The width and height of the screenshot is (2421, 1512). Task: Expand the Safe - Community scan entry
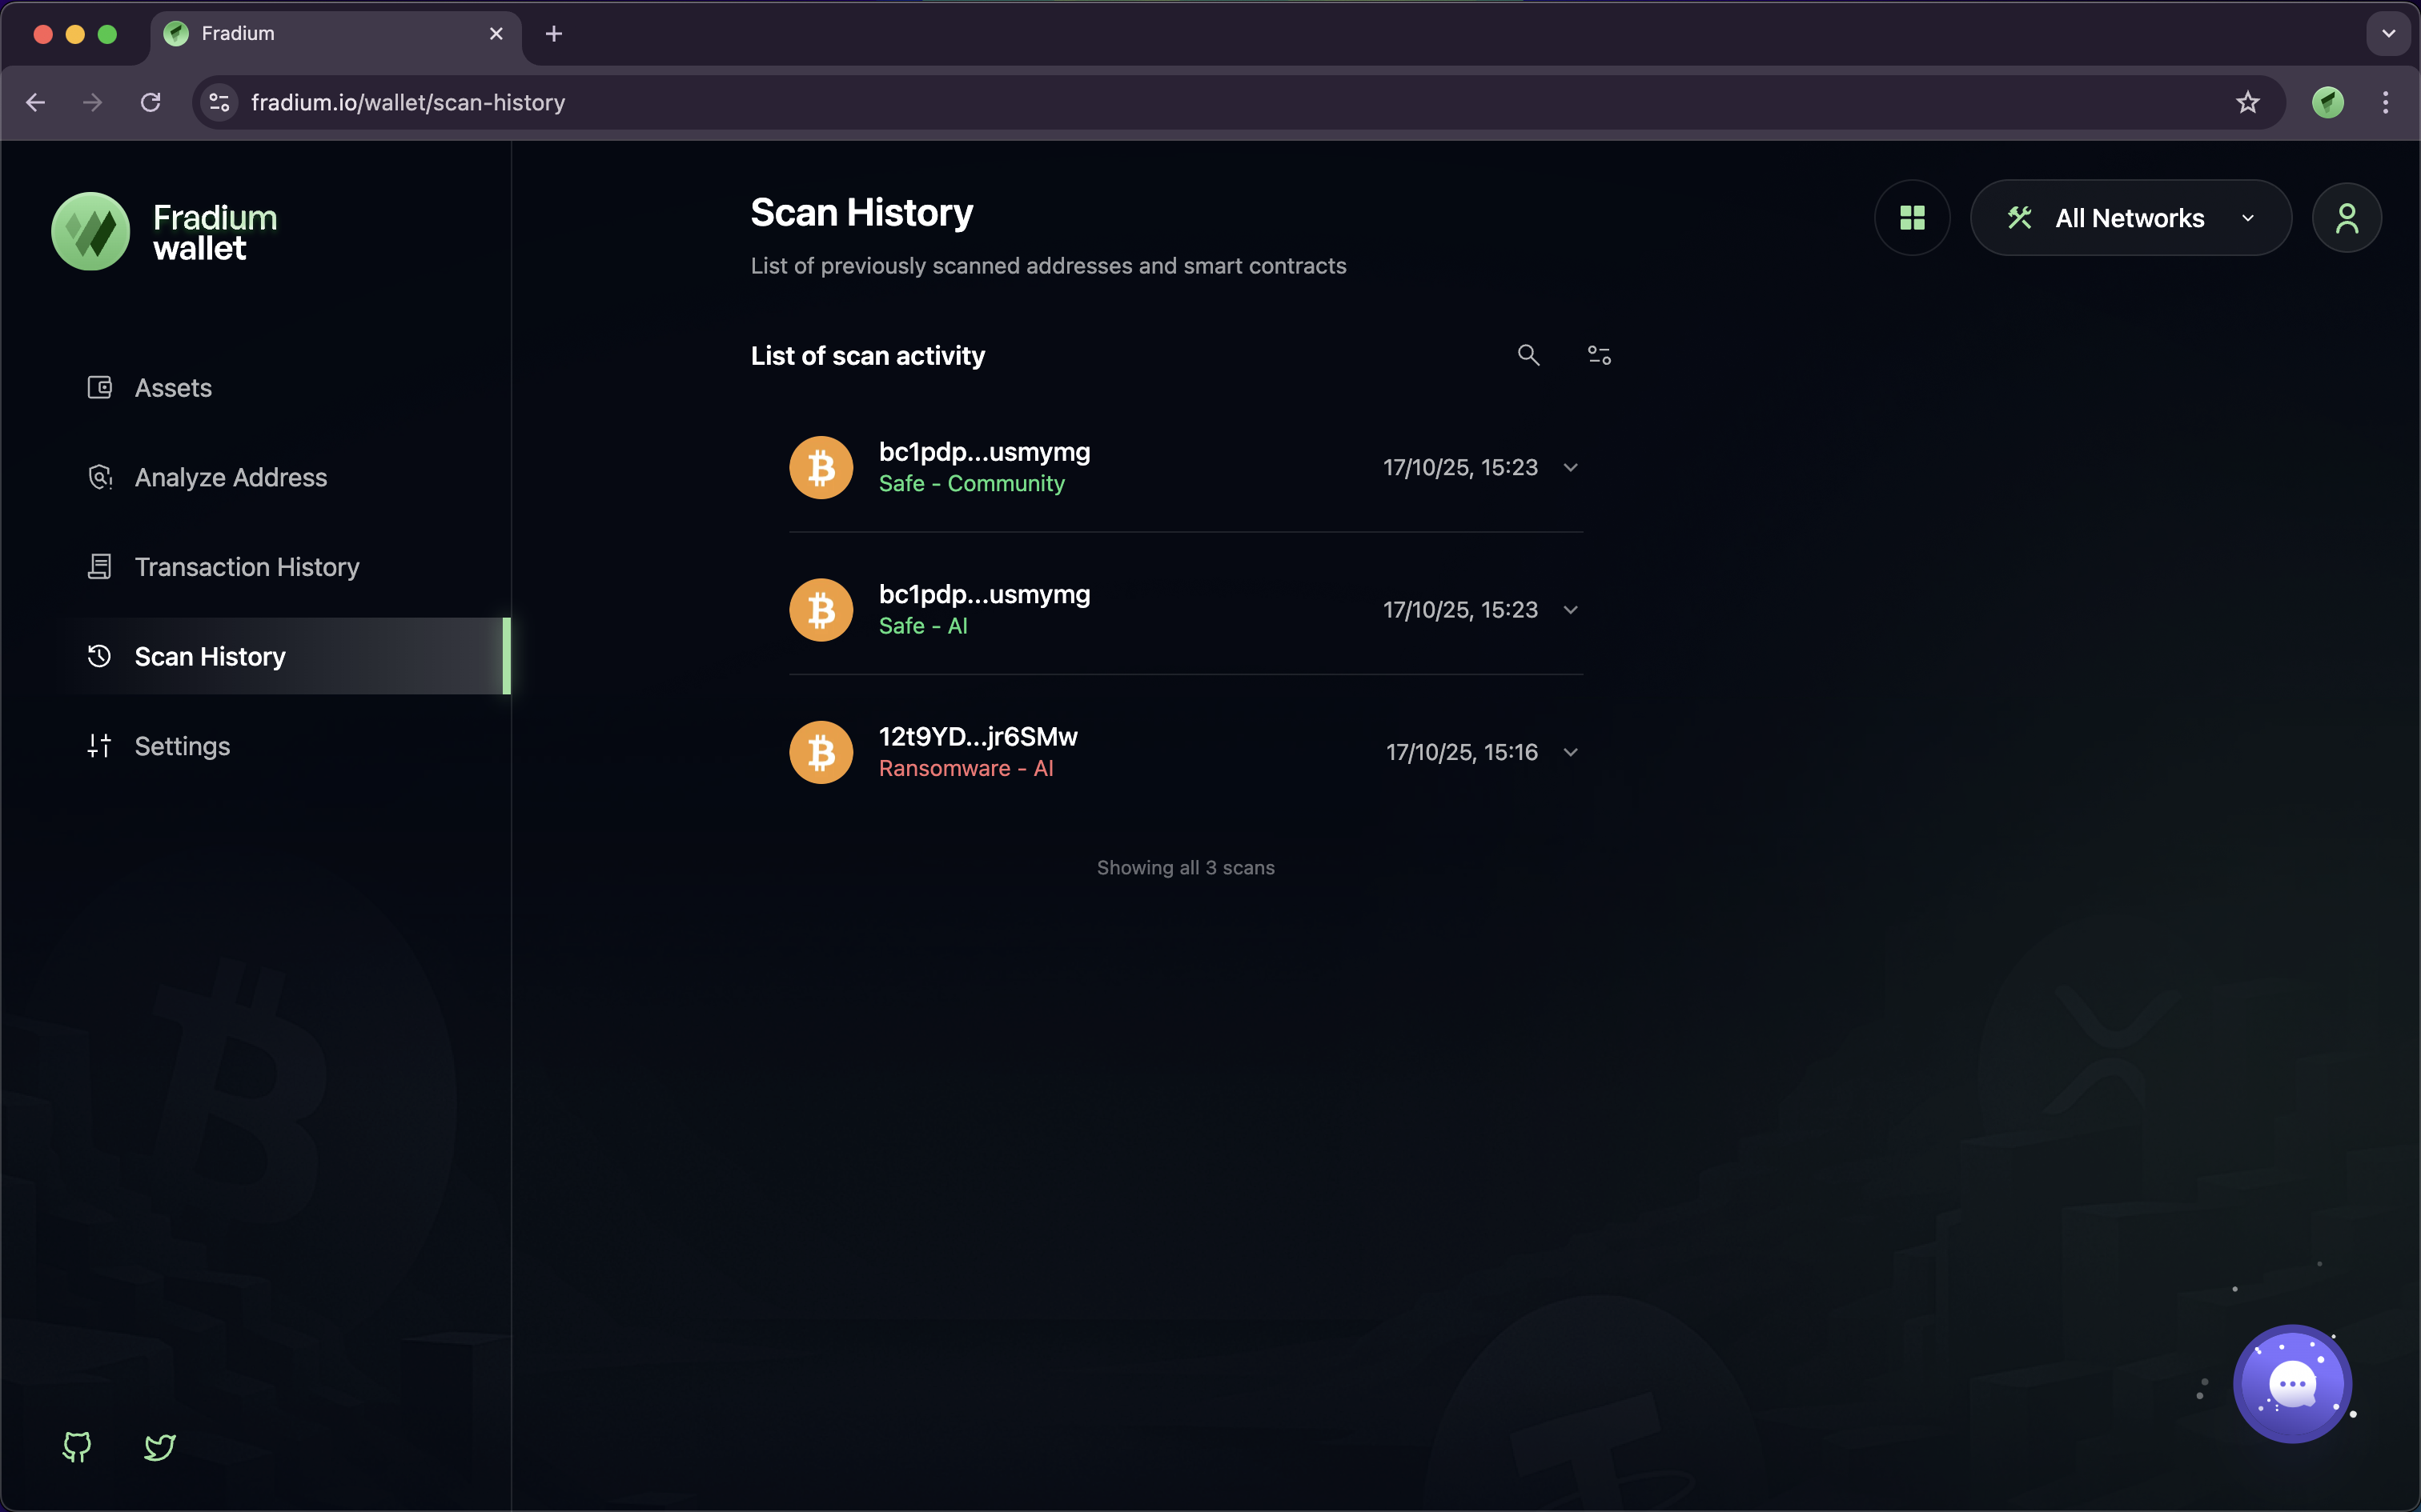tap(1571, 468)
